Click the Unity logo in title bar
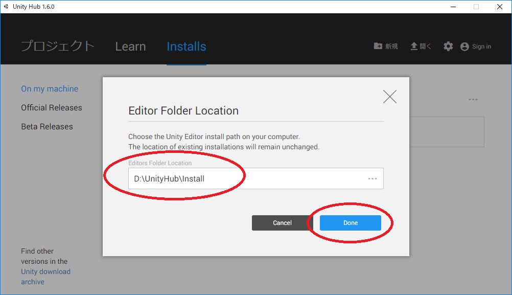The width and height of the screenshot is (512, 295). pyautogui.click(x=6, y=7)
